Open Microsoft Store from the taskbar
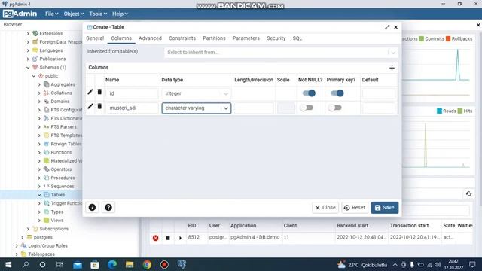This screenshot has height=271, width=482. [x=95, y=264]
